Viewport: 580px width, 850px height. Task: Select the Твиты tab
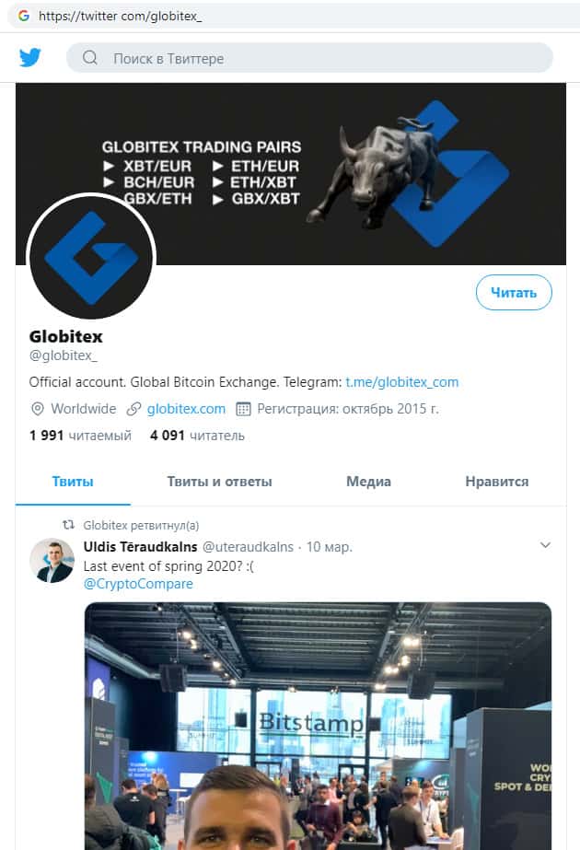click(x=73, y=482)
